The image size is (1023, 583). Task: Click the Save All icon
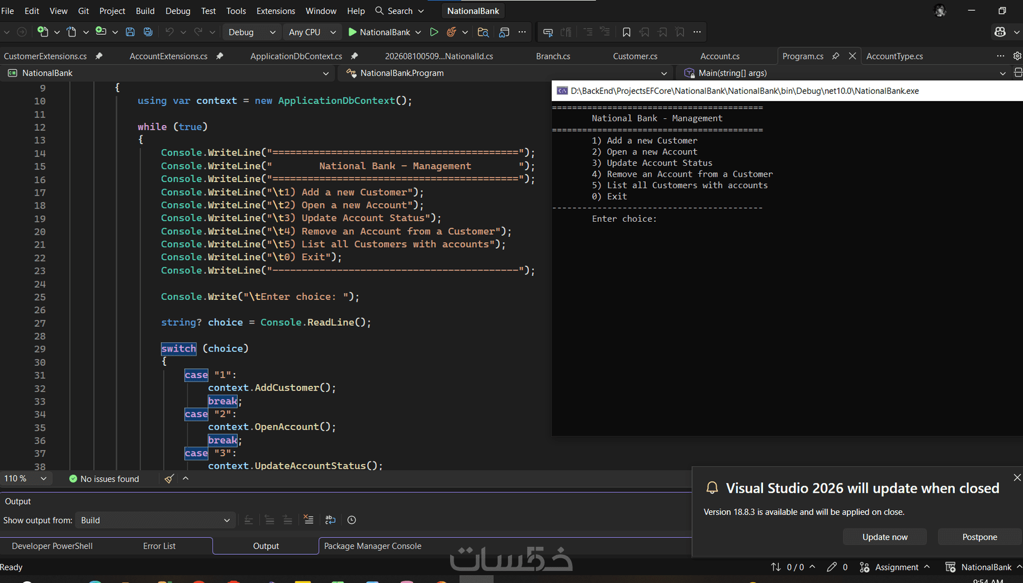click(148, 32)
